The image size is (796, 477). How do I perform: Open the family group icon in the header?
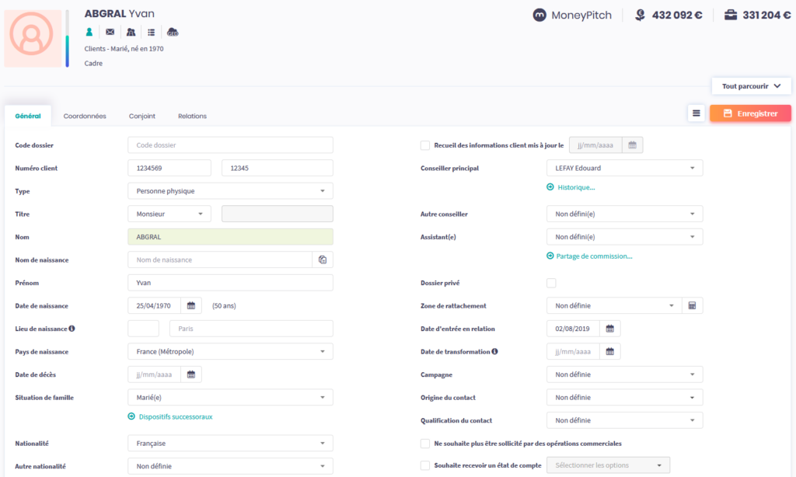131,32
